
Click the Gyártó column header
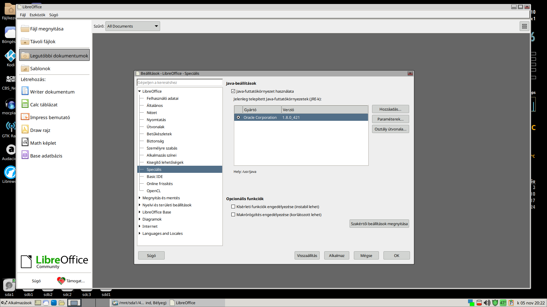(x=262, y=110)
